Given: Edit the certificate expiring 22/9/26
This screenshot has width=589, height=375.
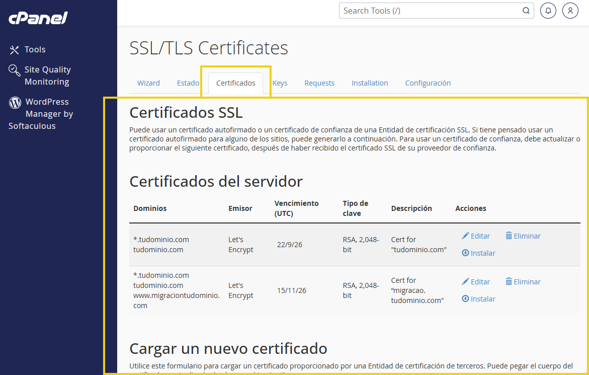Looking at the screenshot, I should (x=476, y=236).
